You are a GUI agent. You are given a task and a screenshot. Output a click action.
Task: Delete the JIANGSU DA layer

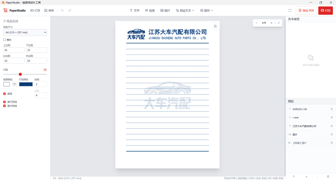(x=331, y=109)
